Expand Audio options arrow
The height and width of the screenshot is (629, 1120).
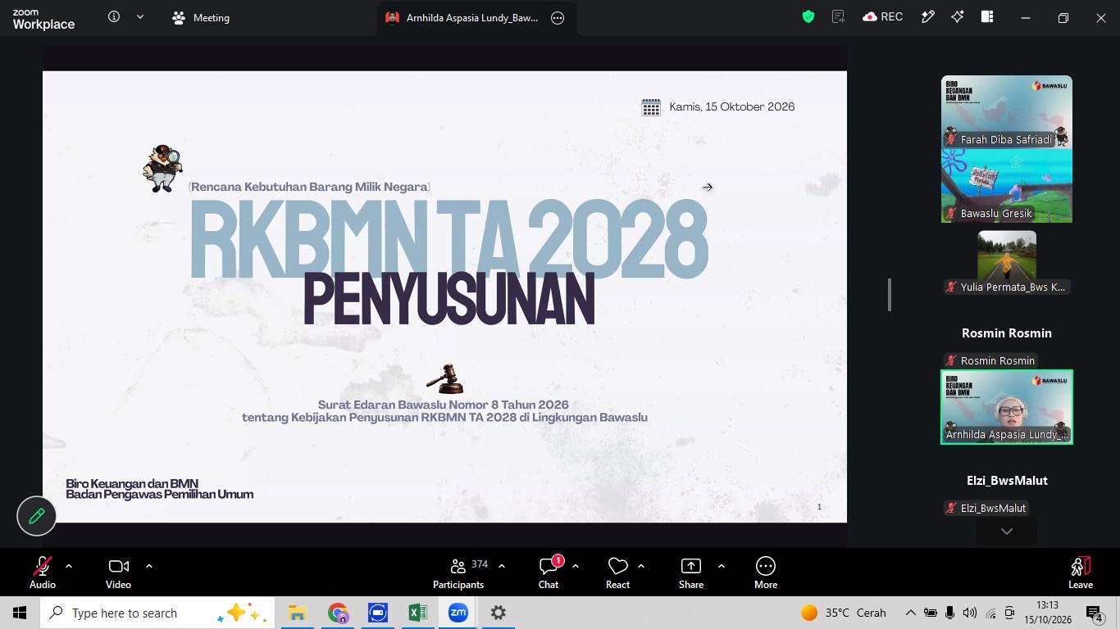coord(69,566)
